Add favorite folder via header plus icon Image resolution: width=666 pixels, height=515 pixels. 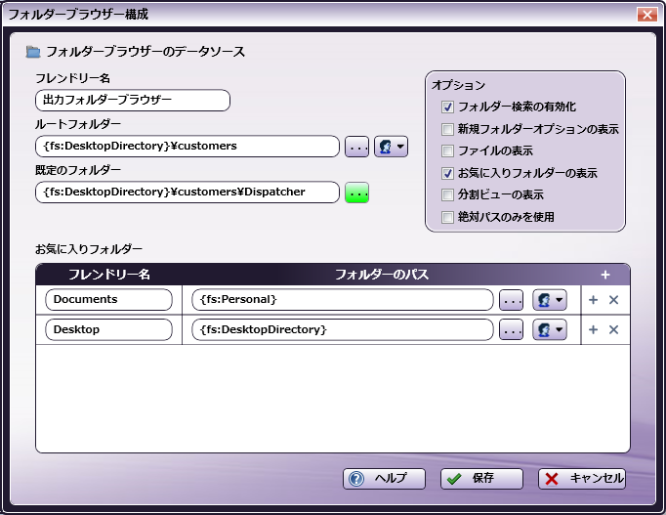click(x=605, y=275)
